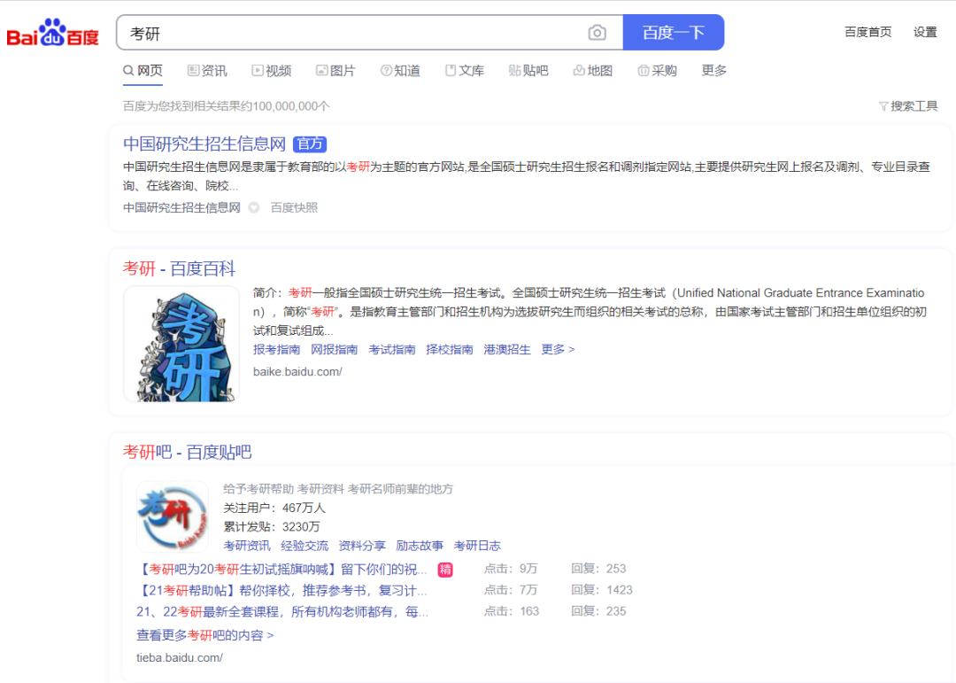956x683 pixels.
Task: Click the tieba.baidu.com/ URL
Action: point(179,658)
